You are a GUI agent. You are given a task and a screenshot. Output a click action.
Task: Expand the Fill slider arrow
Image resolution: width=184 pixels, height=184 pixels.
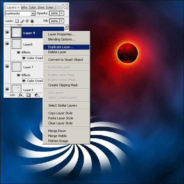point(61,21)
